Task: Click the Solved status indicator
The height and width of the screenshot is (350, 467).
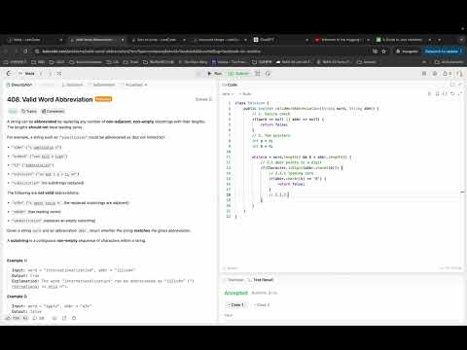Action: [203, 99]
